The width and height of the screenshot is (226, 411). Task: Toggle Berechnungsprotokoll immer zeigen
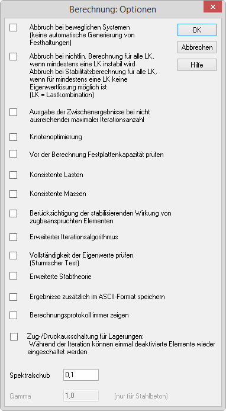14,315
